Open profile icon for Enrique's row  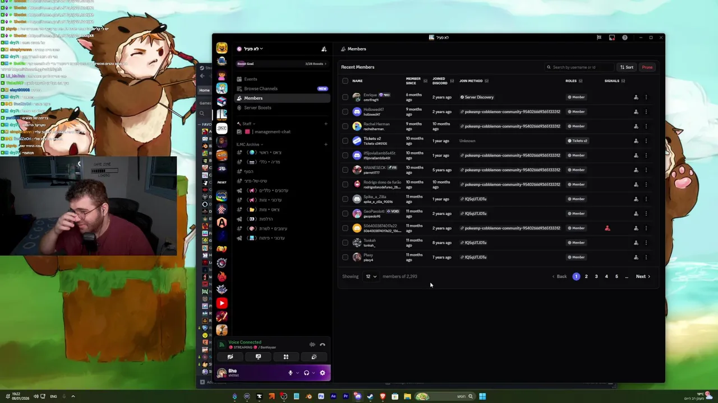tap(636, 97)
